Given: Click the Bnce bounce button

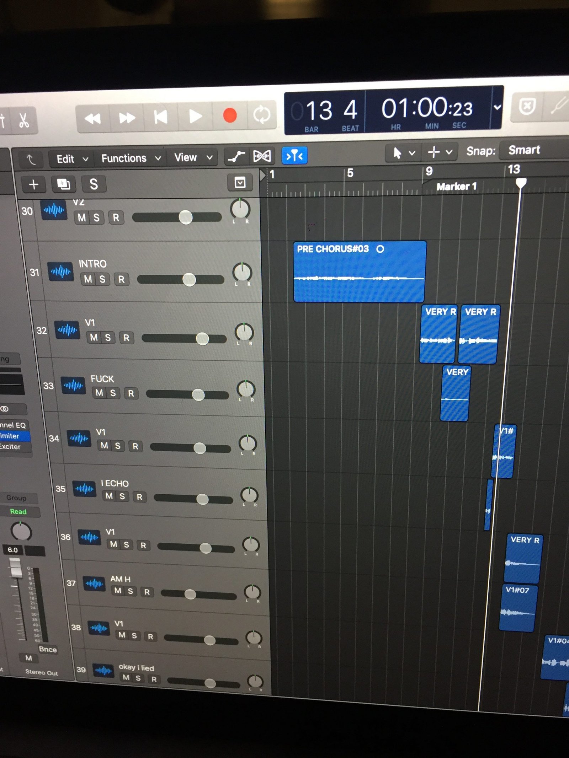Looking at the screenshot, I should coord(48,649).
